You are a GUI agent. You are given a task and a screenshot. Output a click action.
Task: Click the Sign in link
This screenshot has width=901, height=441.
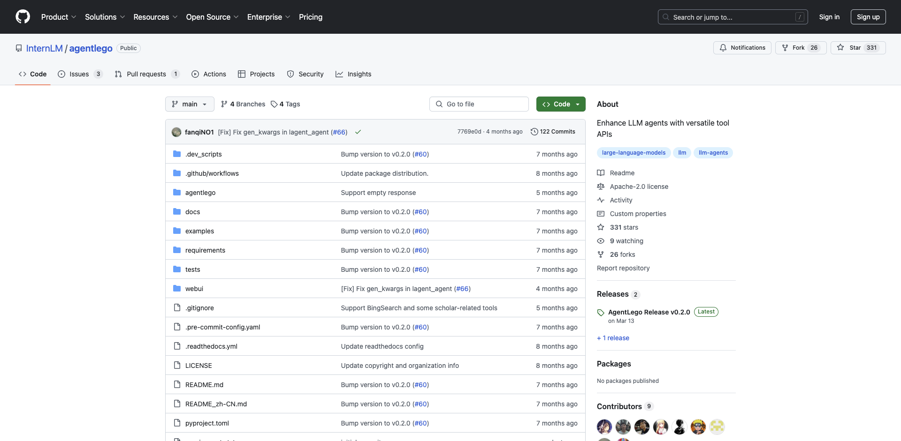click(829, 17)
